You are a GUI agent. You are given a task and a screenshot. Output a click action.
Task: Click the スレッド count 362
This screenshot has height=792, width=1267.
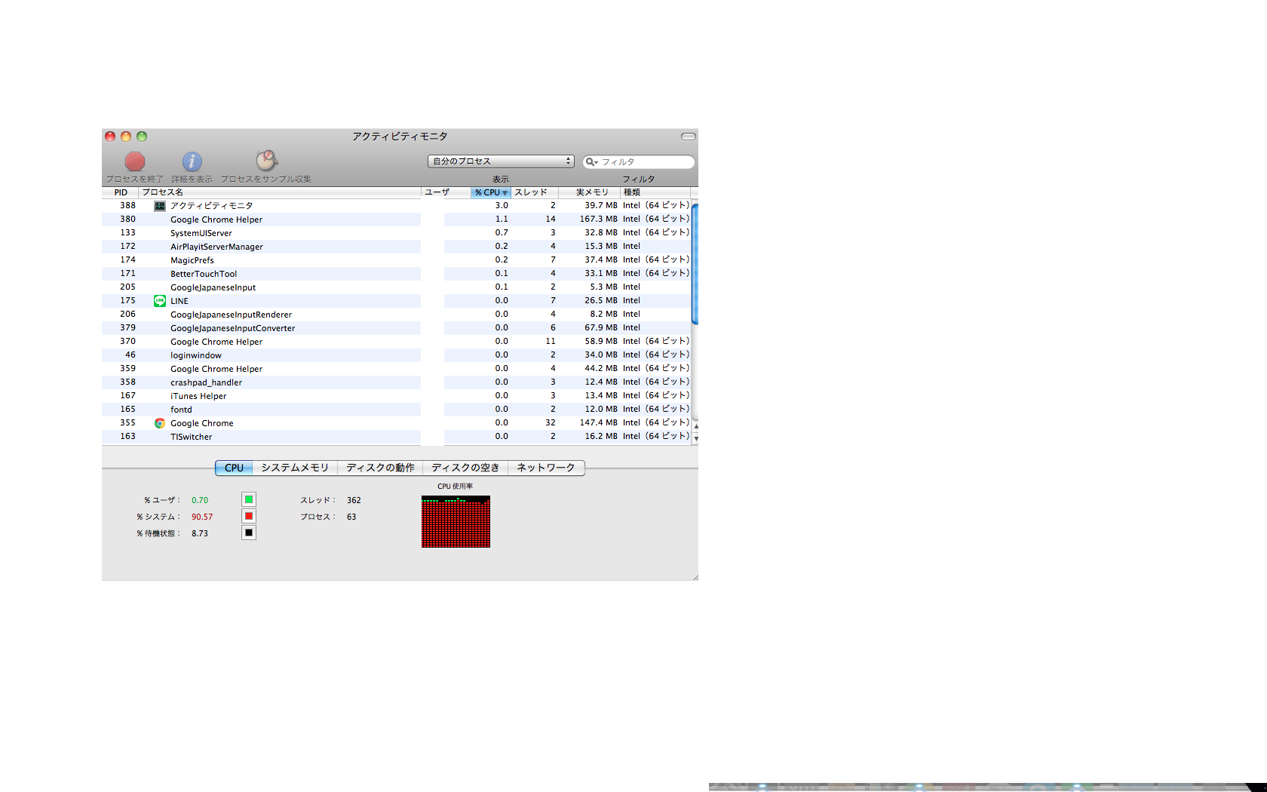tap(354, 500)
